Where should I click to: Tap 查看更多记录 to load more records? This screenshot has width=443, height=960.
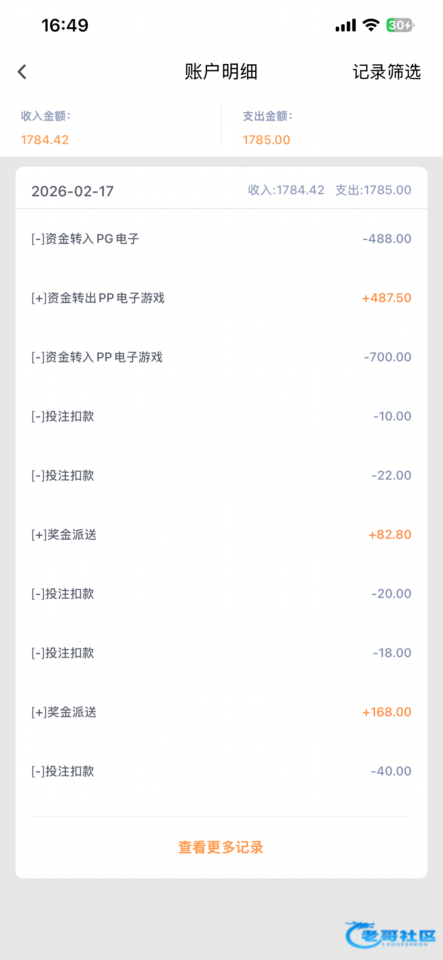(x=221, y=847)
